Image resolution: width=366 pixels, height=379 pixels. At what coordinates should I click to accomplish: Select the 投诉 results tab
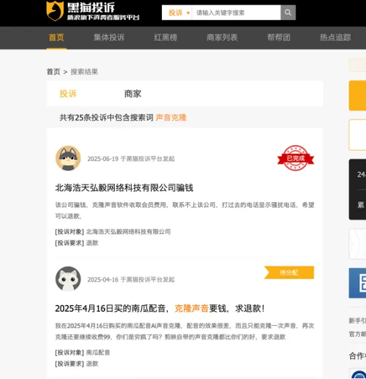click(68, 94)
